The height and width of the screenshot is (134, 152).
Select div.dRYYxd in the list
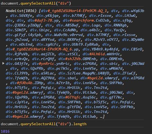(x=43, y=40)
